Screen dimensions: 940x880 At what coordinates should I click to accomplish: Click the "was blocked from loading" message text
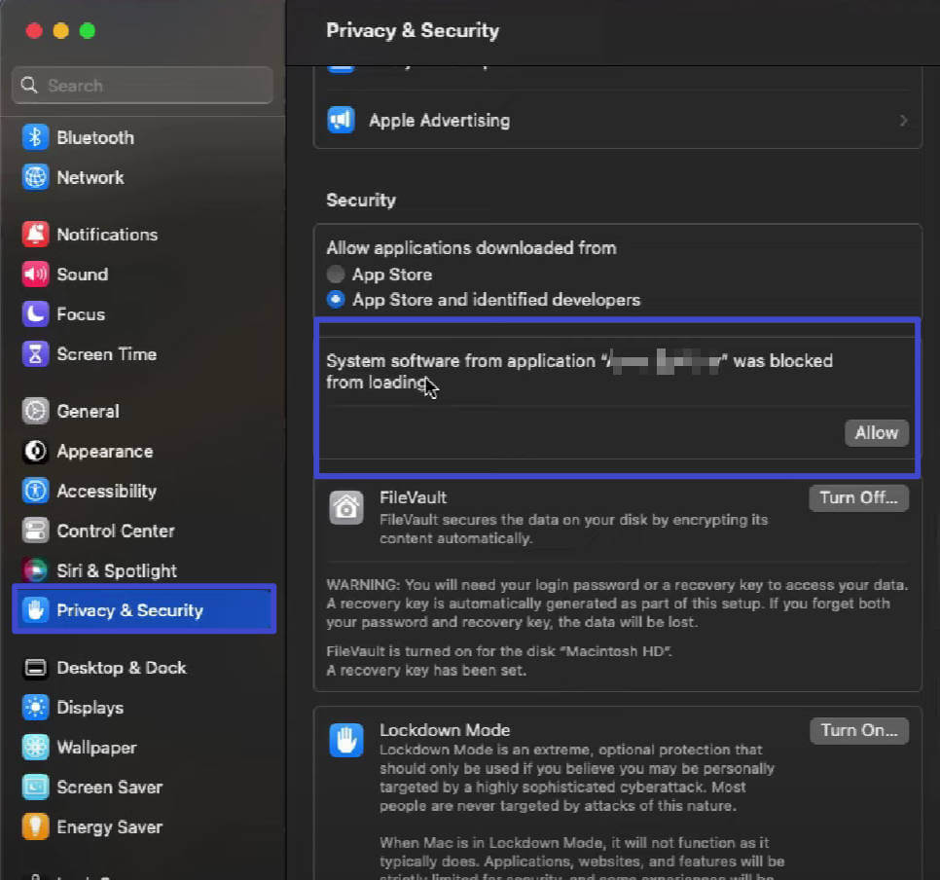click(579, 371)
